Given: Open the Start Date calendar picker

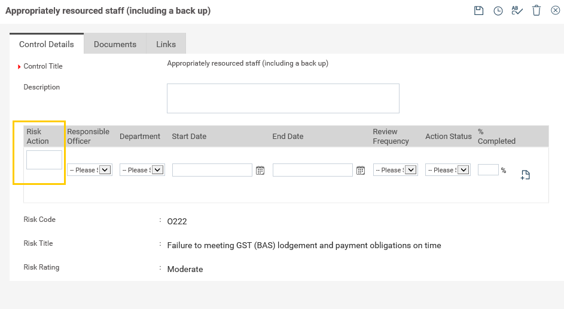Looking at the screenshot, I should tap(260, 171).
